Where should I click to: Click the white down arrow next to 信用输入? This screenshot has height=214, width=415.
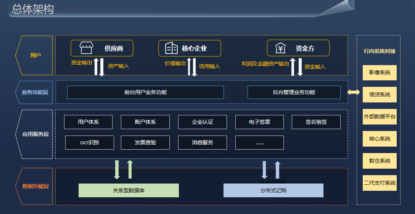click(x=194, y=67)
